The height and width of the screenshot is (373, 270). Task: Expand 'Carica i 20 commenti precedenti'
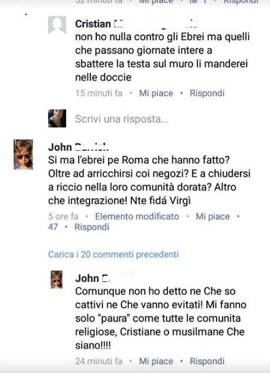(x=113, y=254)
